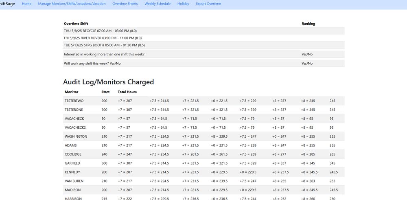
Task: Select the MADISON monitor name
Action: [73, 190]
